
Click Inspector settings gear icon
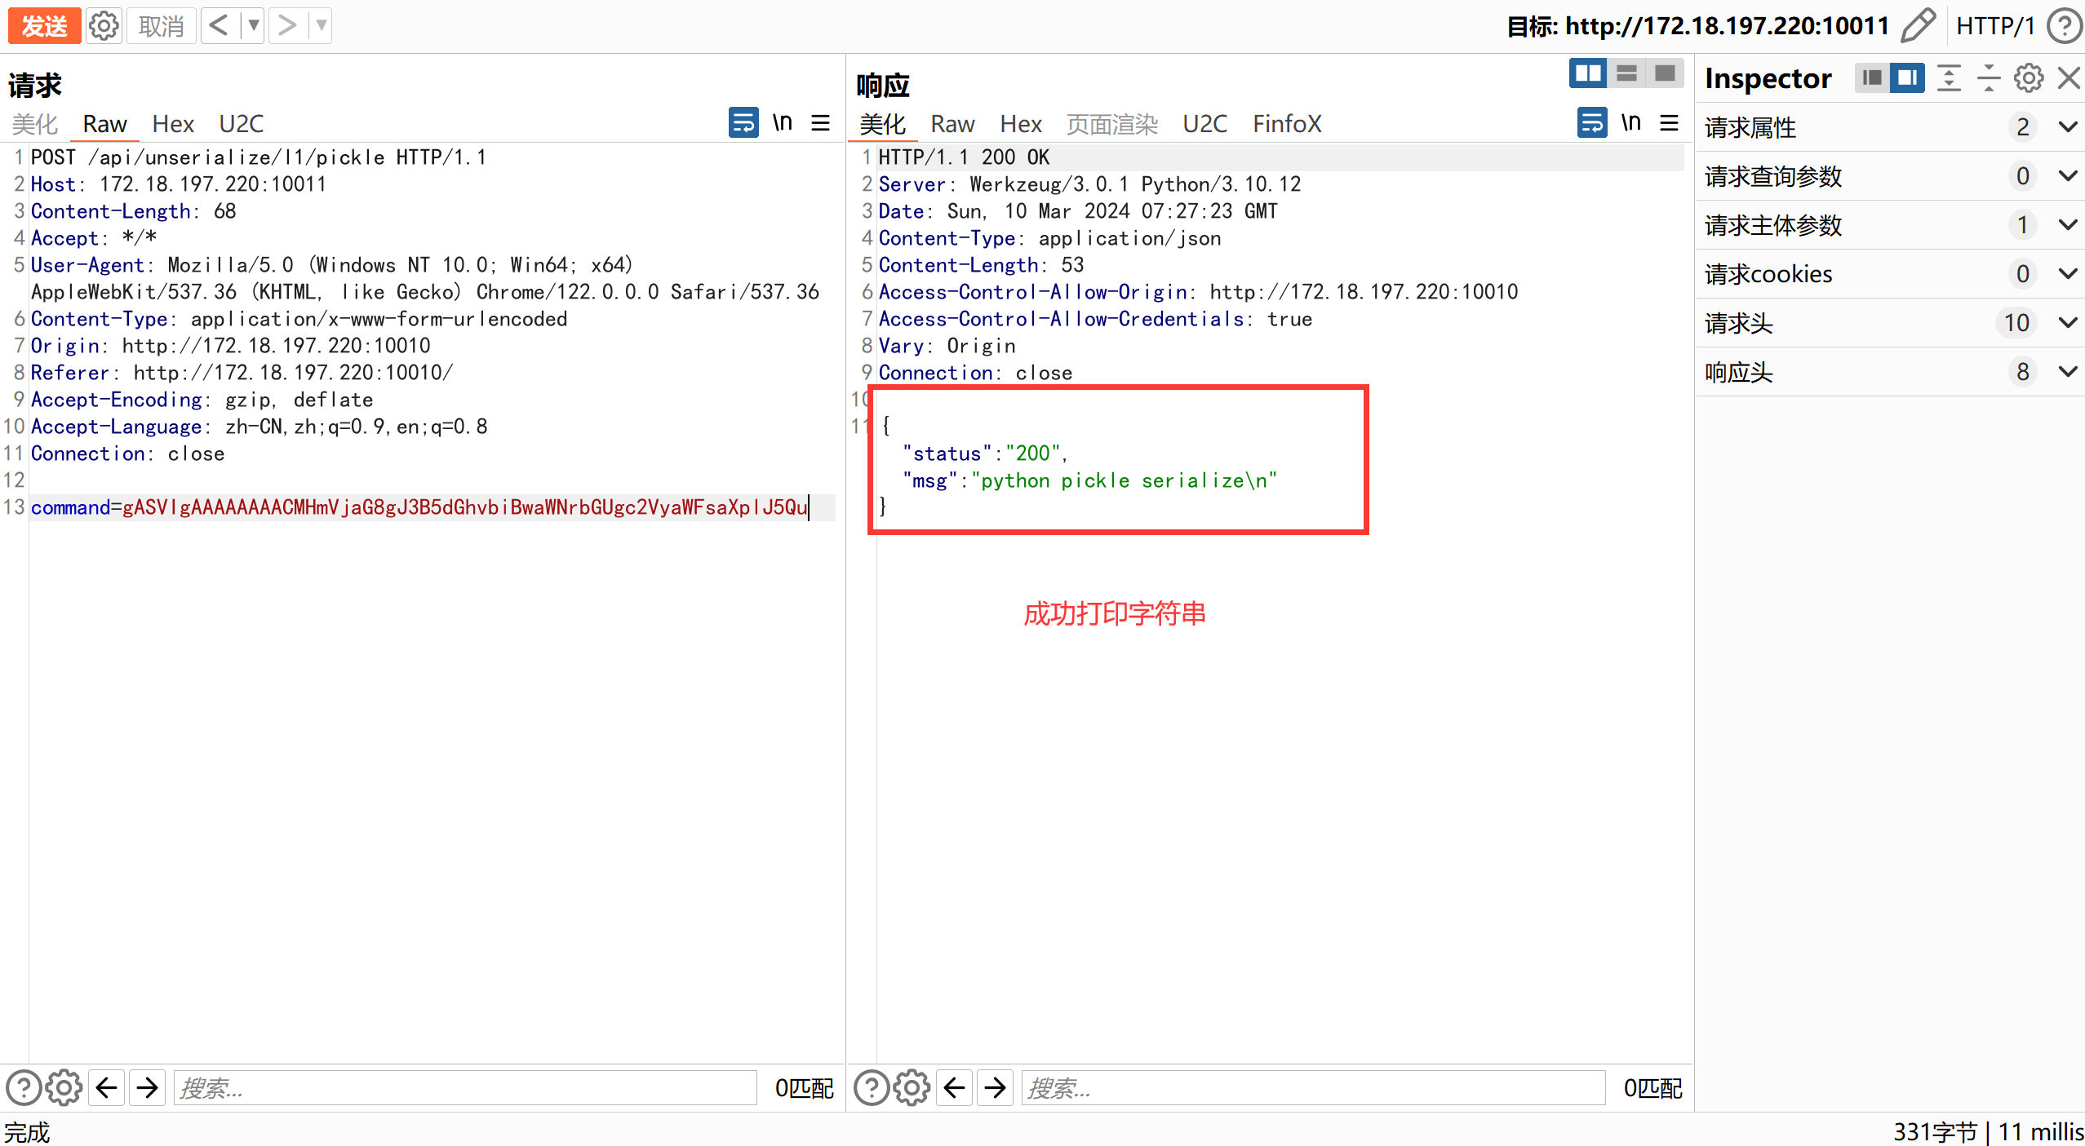2029,78
